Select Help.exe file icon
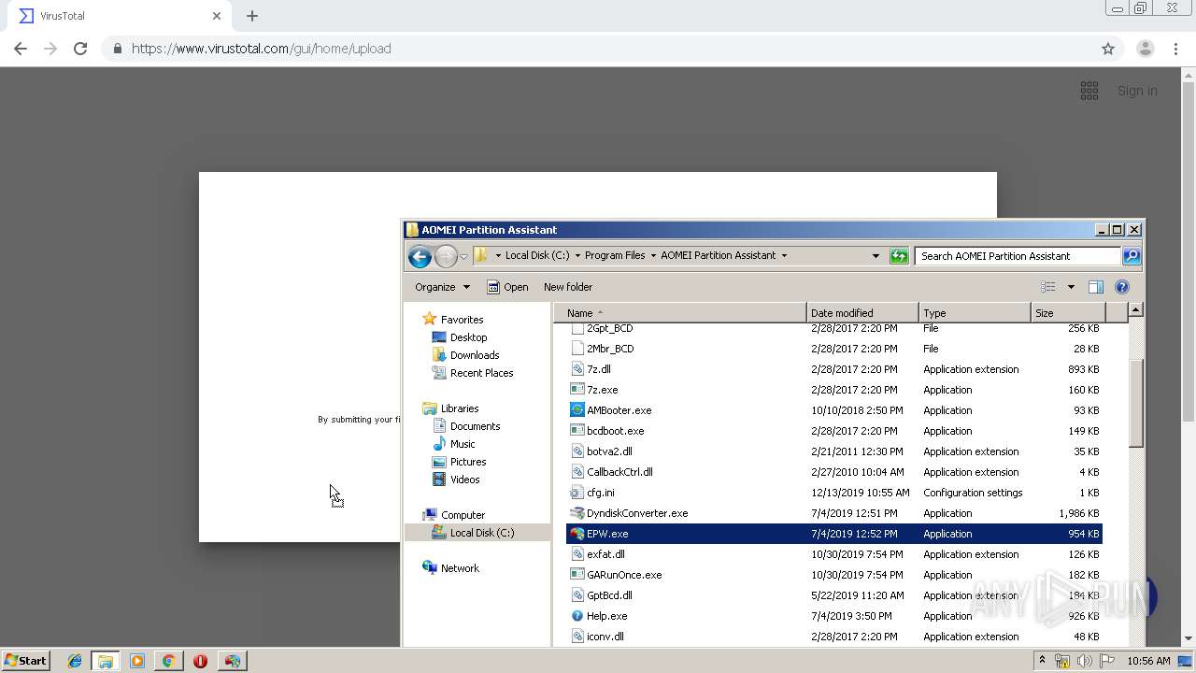Viewport: 1196px width, 673px height. 577,616
